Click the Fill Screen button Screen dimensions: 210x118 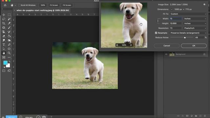[67, 5]
